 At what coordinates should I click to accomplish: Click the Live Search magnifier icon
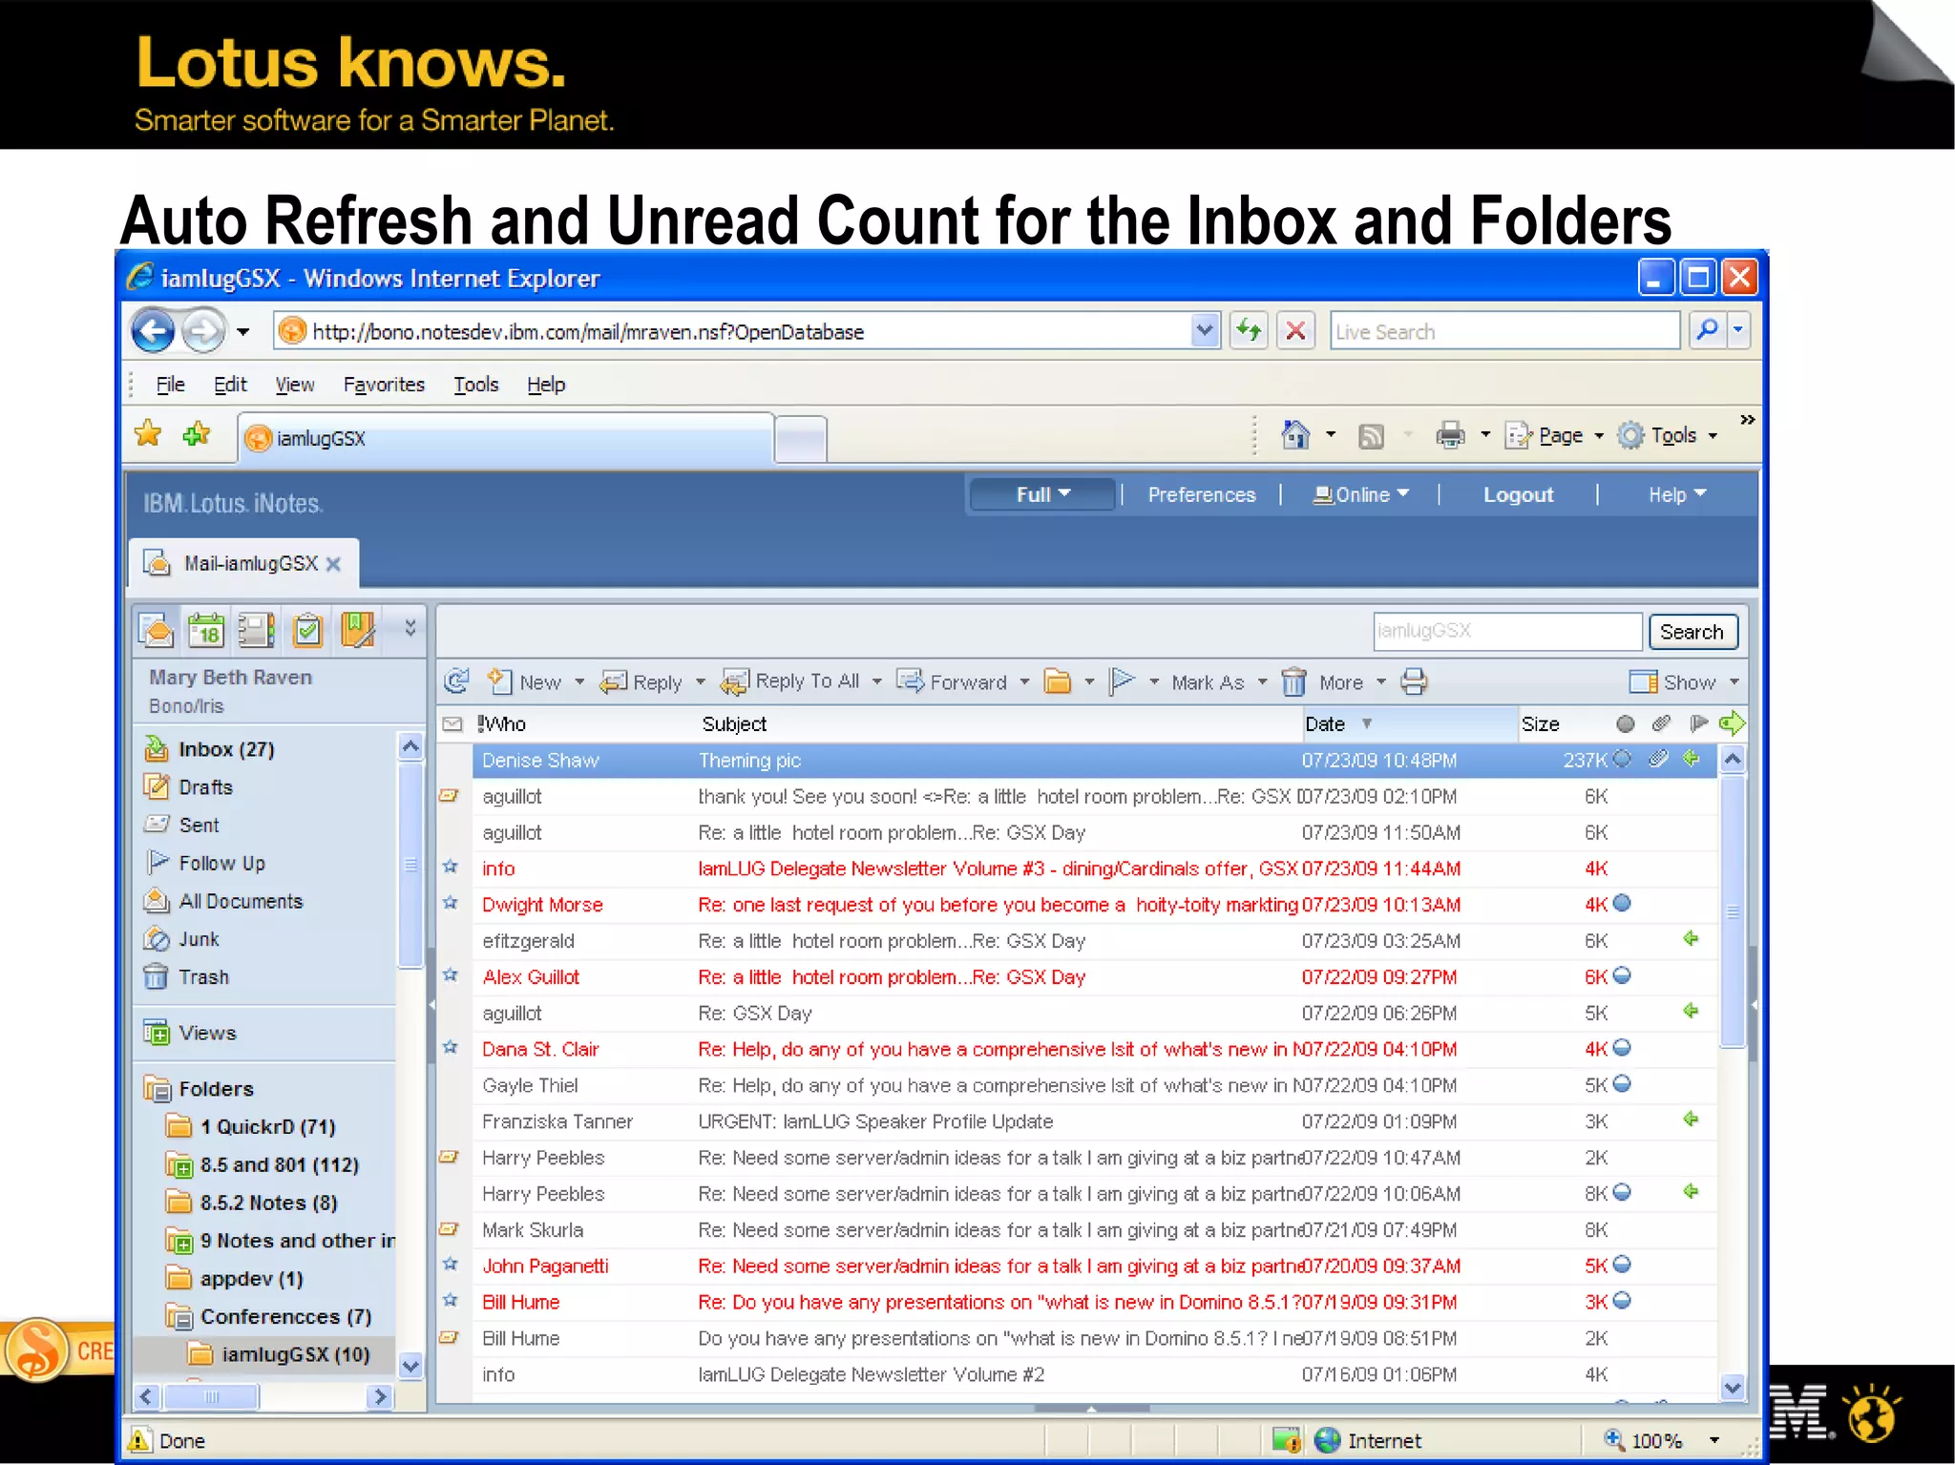click(1707, 330)
